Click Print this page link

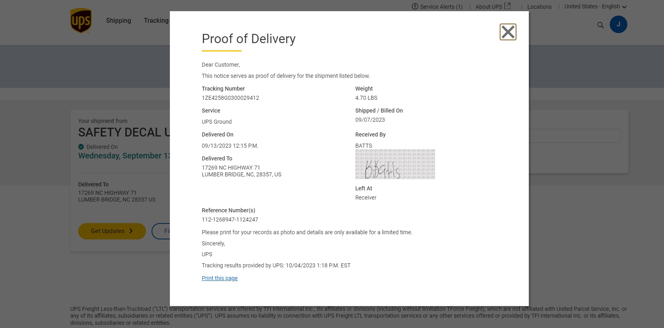point(220,278)
